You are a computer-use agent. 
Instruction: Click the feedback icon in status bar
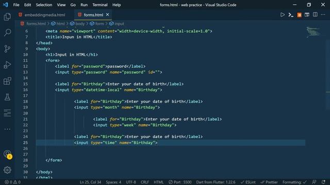314,182
